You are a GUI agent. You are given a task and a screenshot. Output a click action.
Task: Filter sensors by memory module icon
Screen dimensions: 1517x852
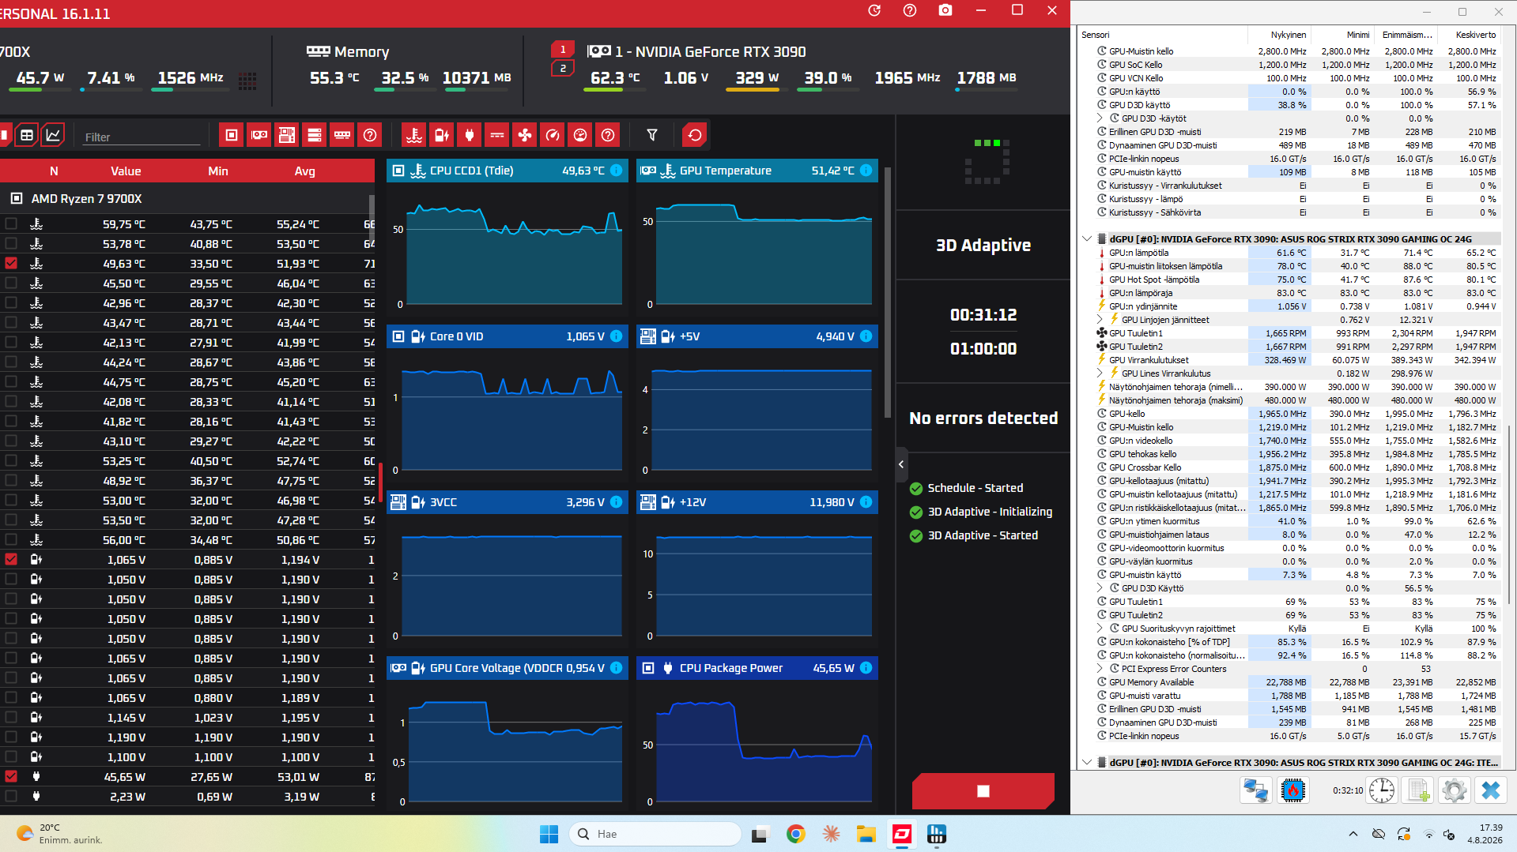[342, 135]
